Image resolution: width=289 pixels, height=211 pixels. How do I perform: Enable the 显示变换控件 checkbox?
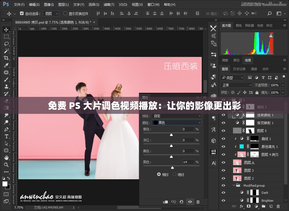65,14
